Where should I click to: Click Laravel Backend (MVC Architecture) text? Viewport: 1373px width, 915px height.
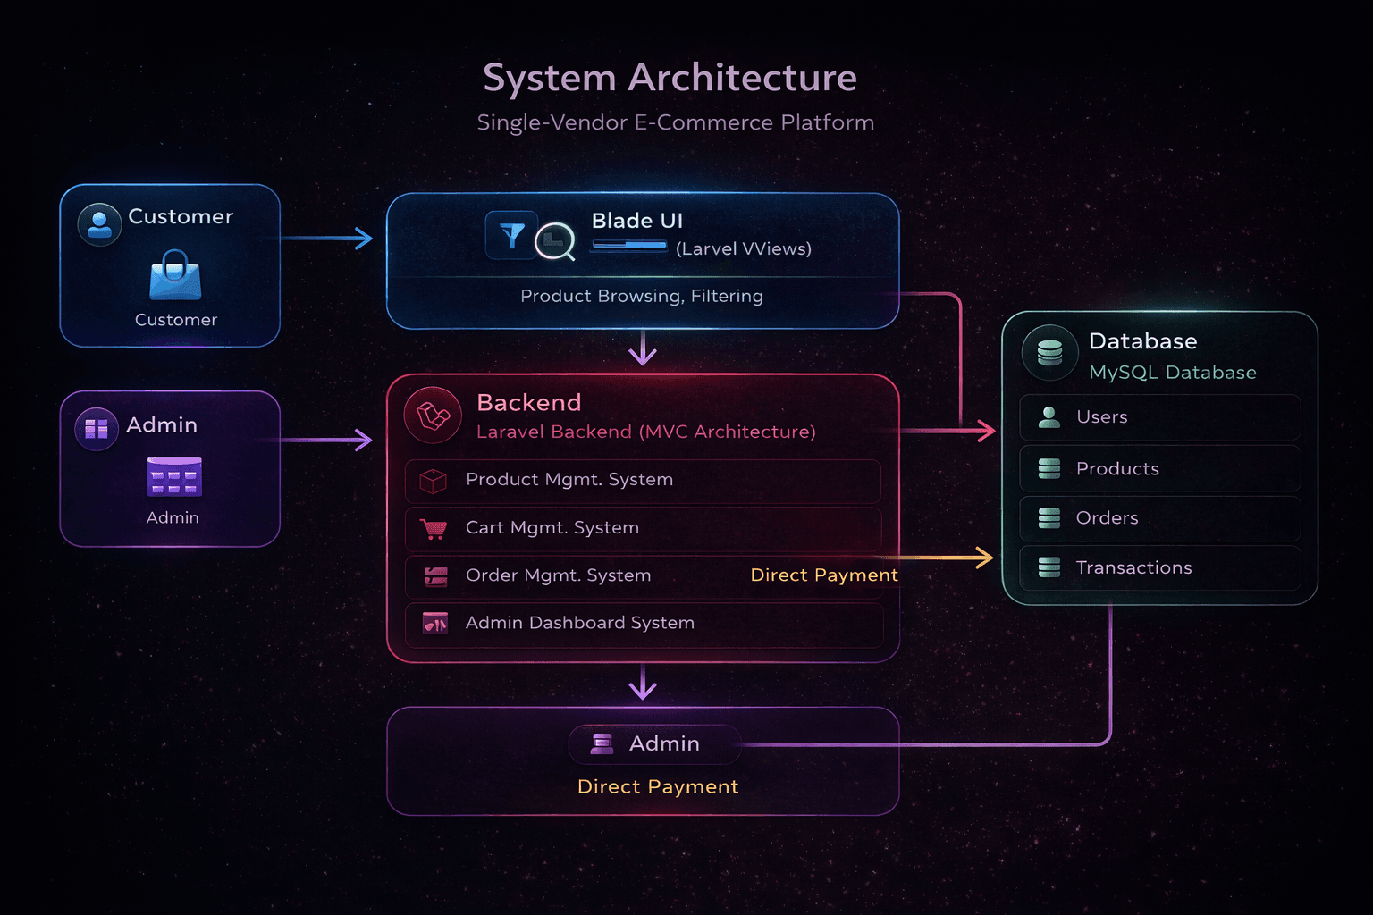pyautogui.click(x=646, y=432)
